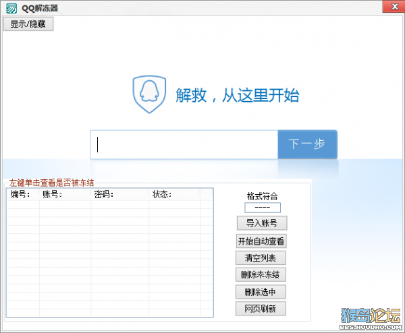Refresh the page with 网页刷新
Image resolution: width=405 pixels, height=333 pixels.
[x=261, y=309]
